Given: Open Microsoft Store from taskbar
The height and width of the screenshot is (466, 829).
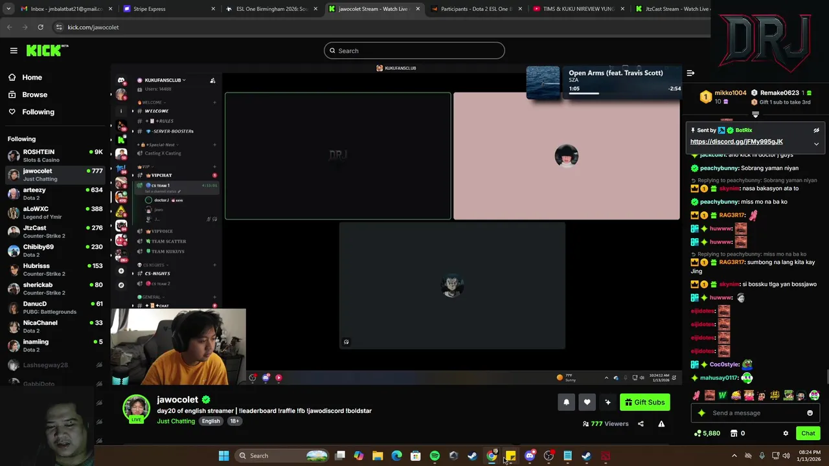Looking at the screenshot, I should 415,456.
